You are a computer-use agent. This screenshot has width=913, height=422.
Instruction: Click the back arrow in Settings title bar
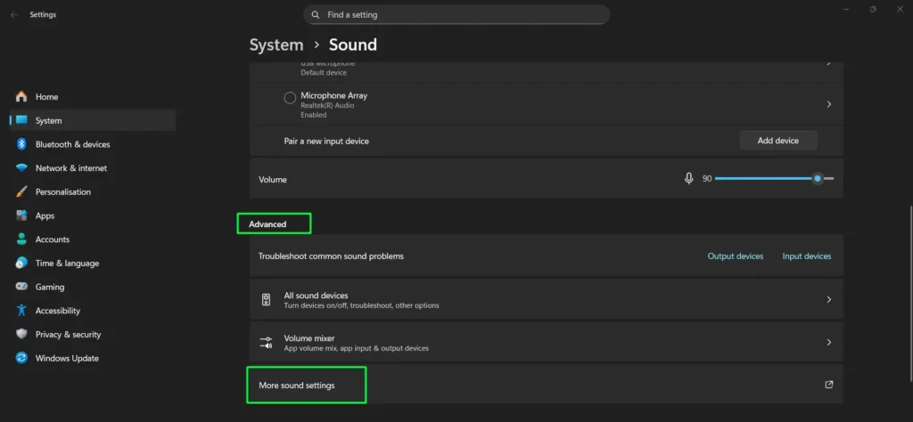click(14, 14)
